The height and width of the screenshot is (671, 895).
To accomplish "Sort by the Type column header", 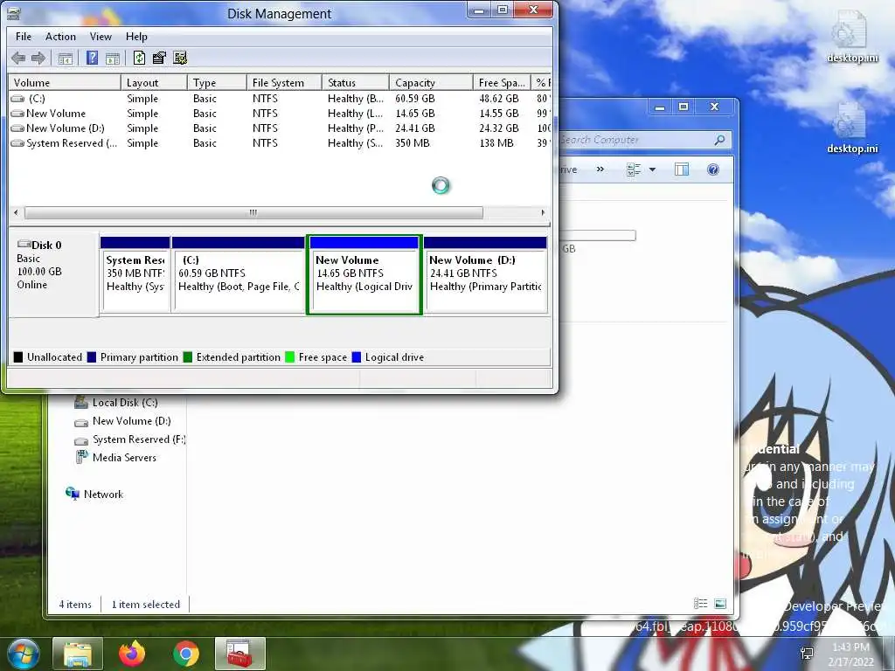I will point(217,83).
